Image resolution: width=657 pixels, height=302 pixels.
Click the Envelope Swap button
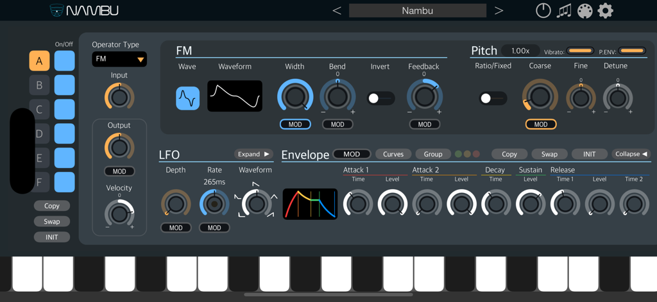click(x=549, y=154)
